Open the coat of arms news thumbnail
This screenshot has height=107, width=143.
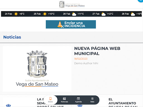(37, 69)
